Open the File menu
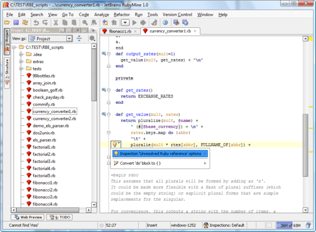The image size is (316, 232). (x=9, y=14)
